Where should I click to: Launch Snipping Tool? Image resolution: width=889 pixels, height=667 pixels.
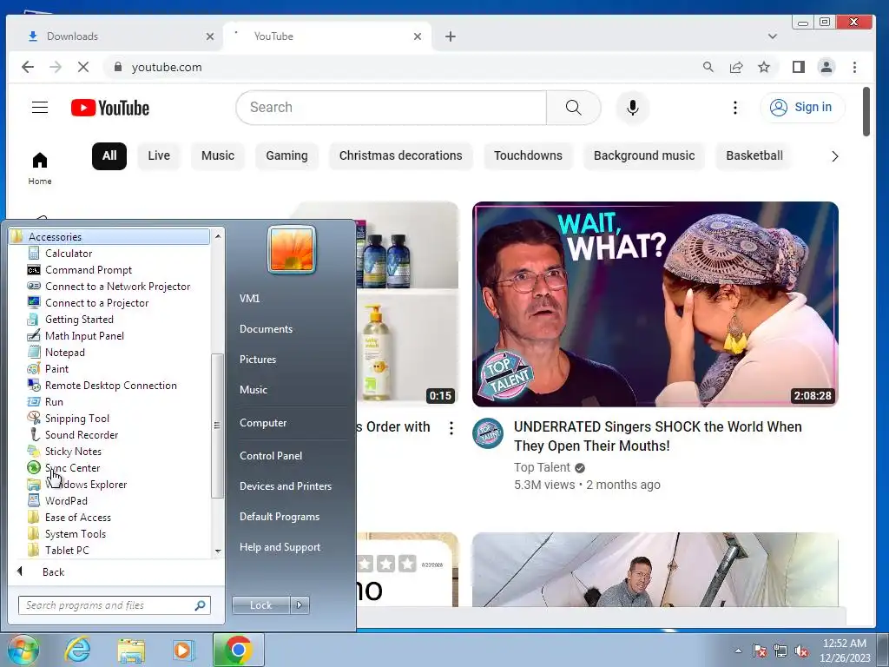[x=76, y=418]
